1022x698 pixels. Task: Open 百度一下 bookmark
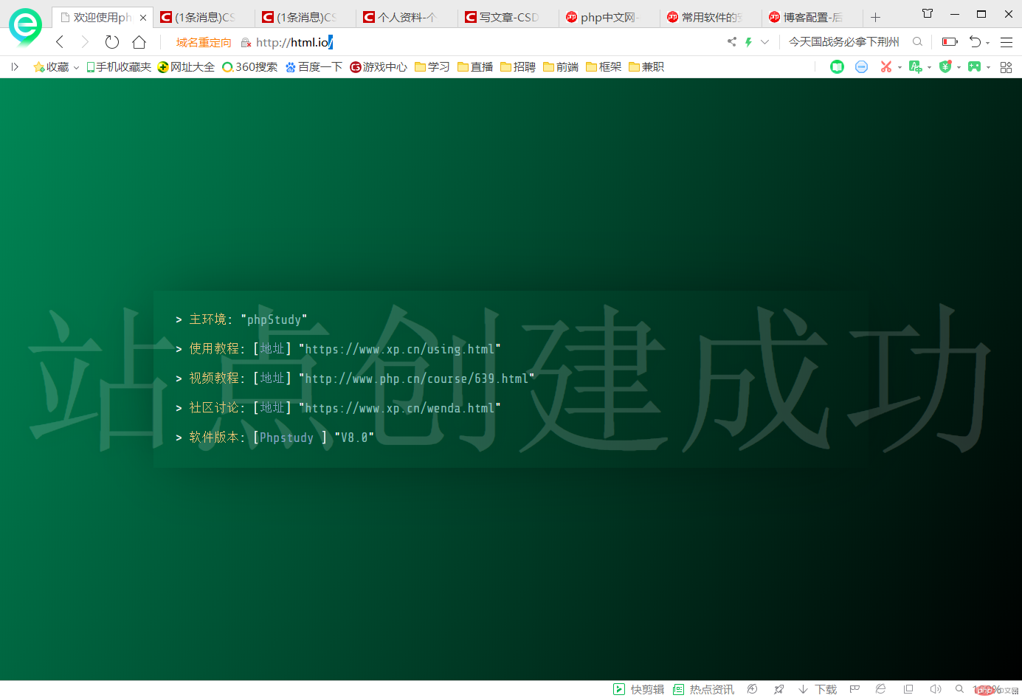point(314,67)
